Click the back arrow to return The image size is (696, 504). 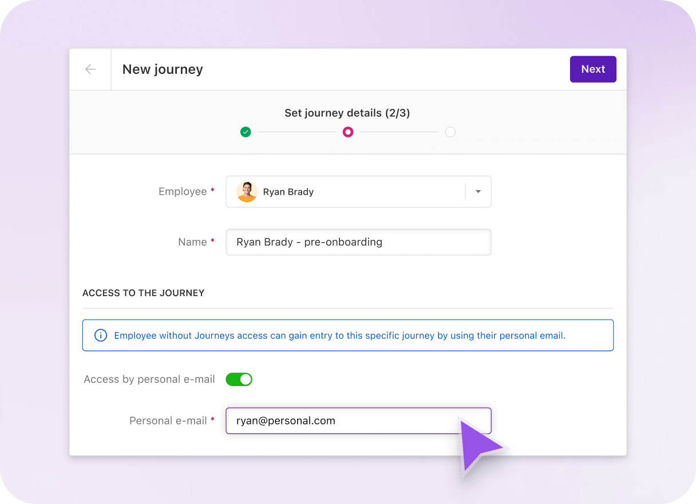90,69
